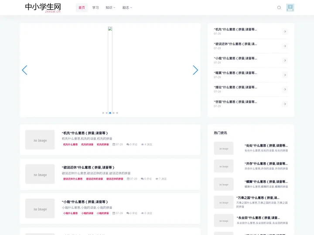
Task: Open hot news "处处"什么意思
Action: 266,145
